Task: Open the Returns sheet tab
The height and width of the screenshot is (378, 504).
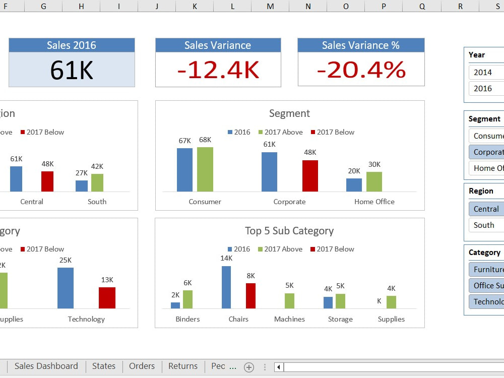Action: click(x=183, y=366)
